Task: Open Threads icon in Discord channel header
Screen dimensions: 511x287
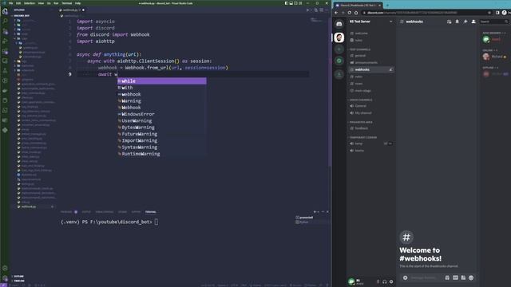Action: coord(449,22)
